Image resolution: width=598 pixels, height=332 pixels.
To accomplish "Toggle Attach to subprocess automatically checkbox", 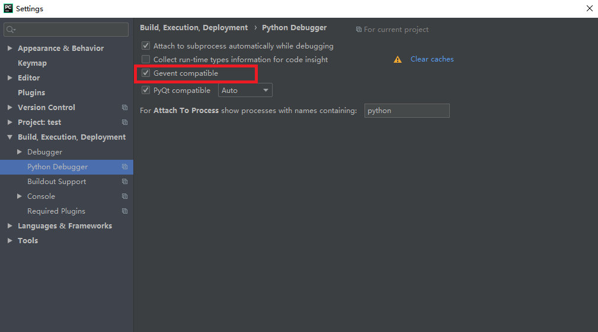I will coord(146,46).
